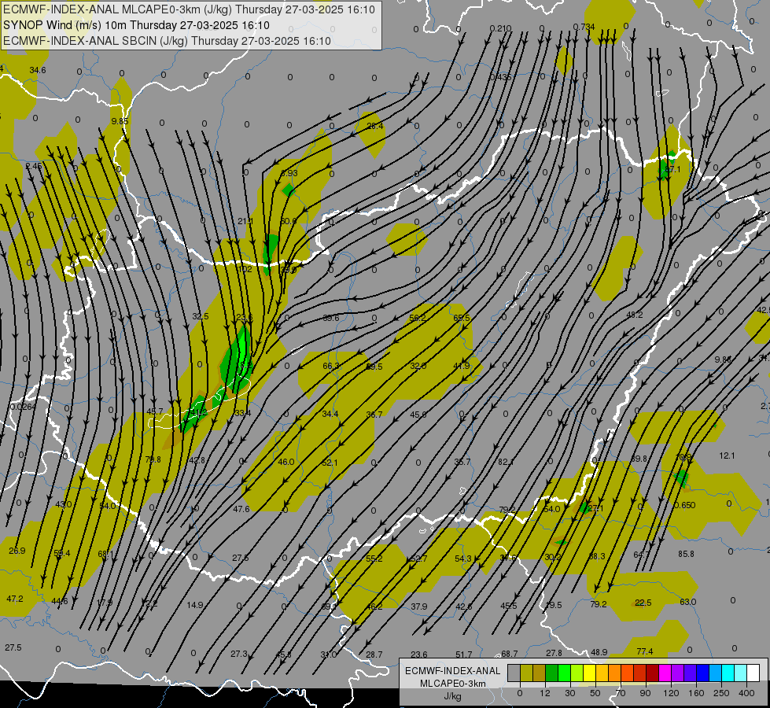
Task: Click the map value 0.210
Action: coord(500,28)
